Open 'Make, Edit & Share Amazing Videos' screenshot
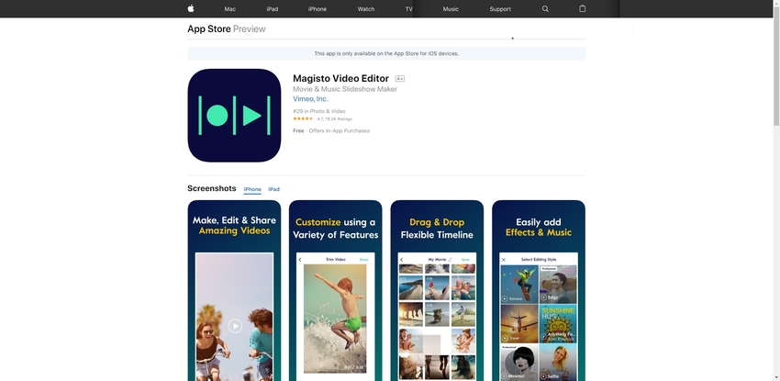This screenshot has width=780, height=381. pyautogui.click(x=234, y=290)
